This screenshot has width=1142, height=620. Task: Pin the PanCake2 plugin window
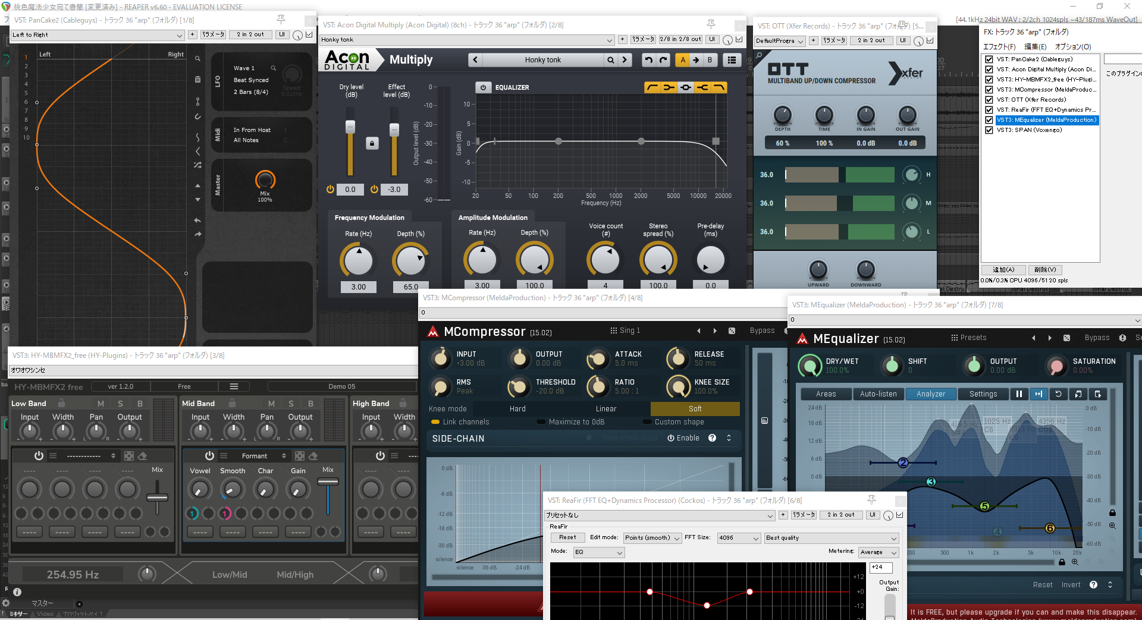pos(281,20)
